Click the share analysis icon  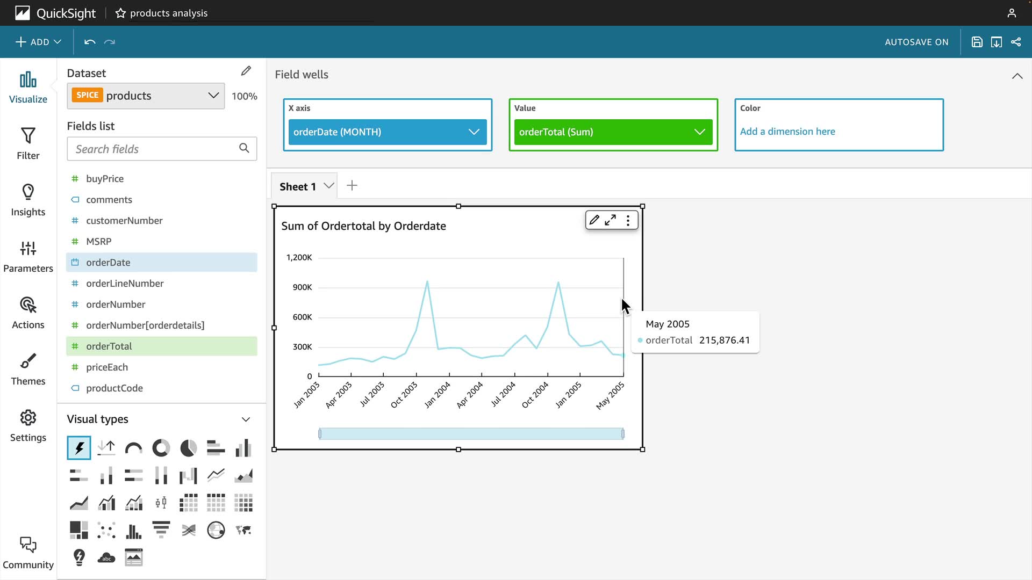click(x=1016, y=42)
